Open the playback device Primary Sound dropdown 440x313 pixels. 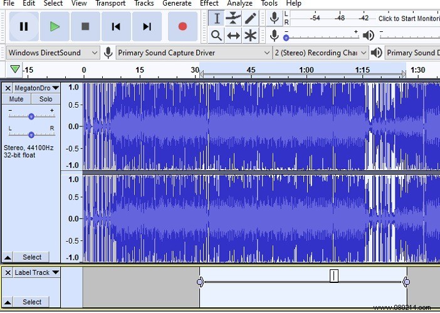(412, 53)
